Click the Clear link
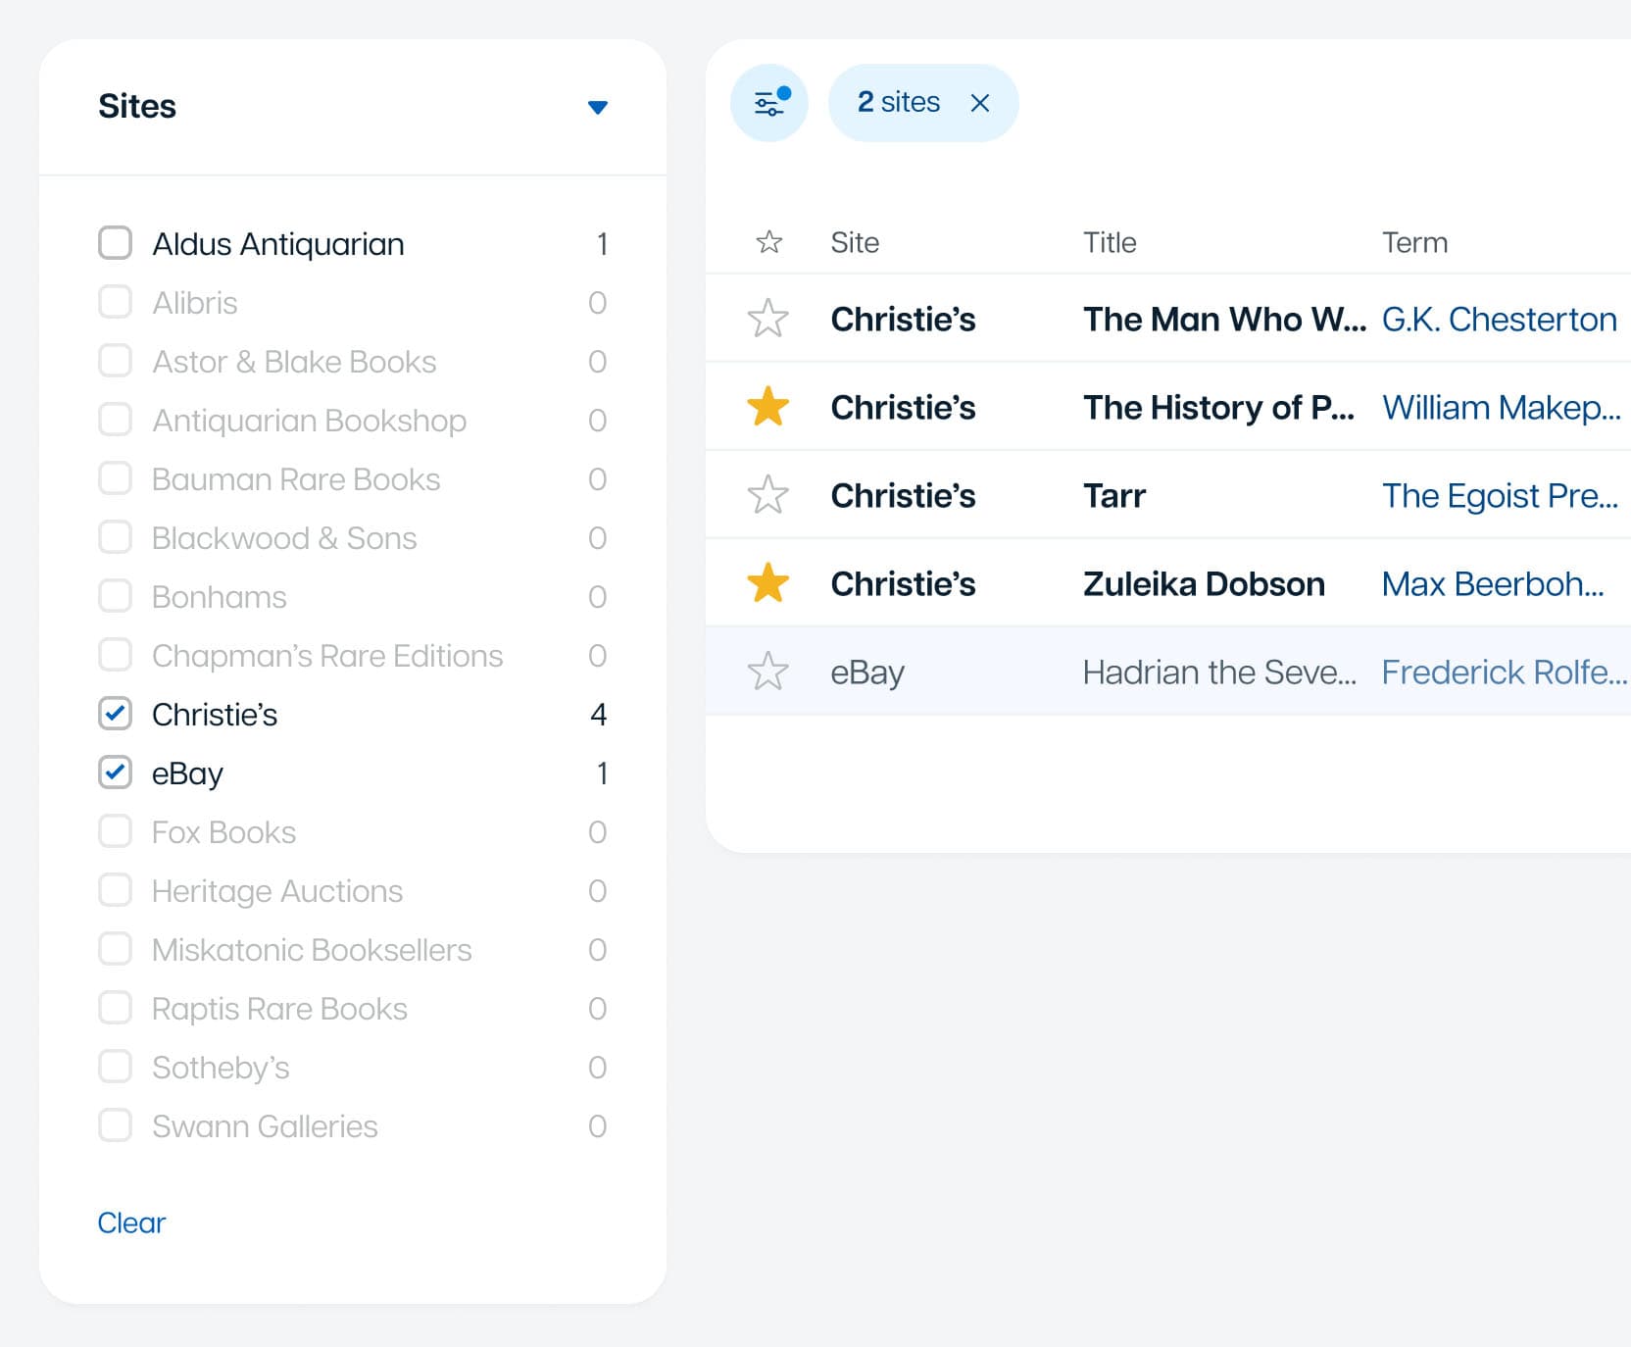The width and height of the screenshot is (1631, 1347). click(x=132, y=1222)
